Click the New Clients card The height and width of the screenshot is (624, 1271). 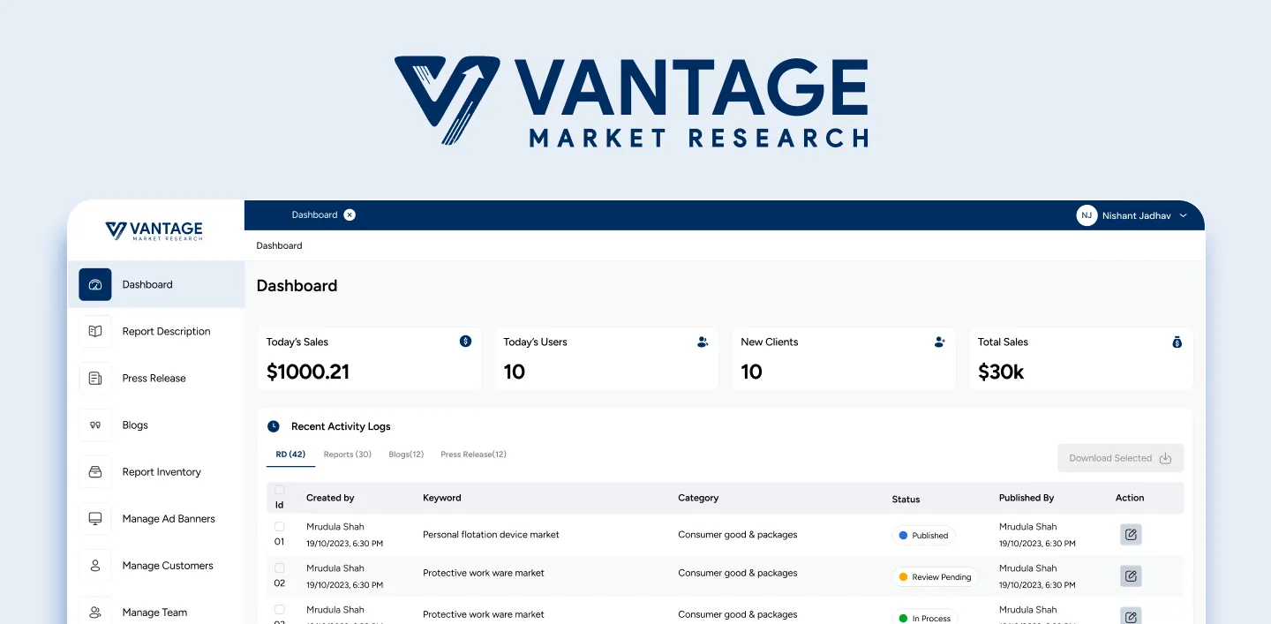point(844,359)
